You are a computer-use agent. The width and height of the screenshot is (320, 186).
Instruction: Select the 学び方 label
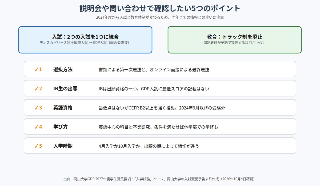point(61,127)
